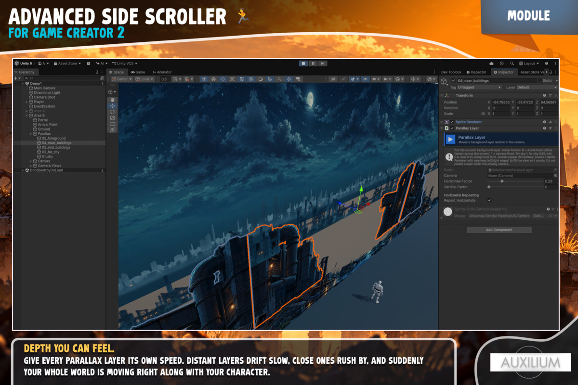578x385 pixels.
Task: Open the Layer Default dropdown
Action: [x=537, y=88]
